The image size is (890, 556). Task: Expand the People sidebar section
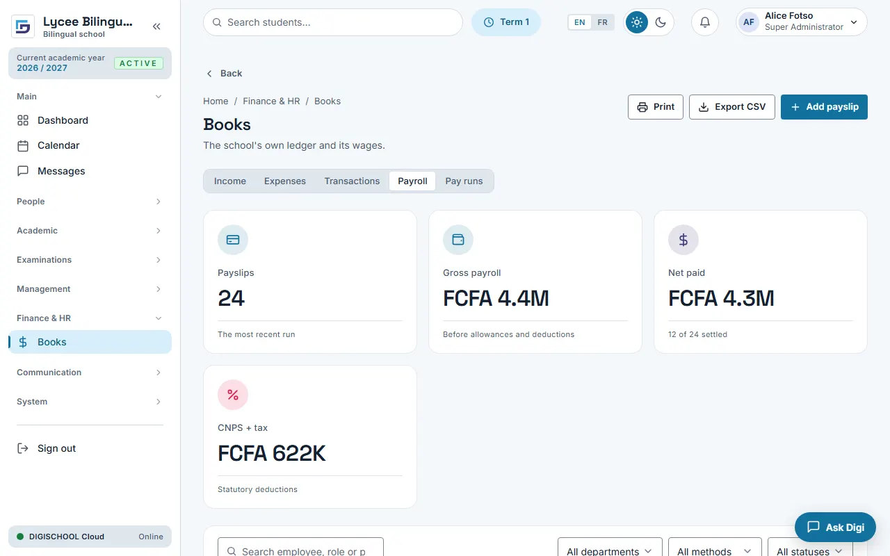tap(90, 202)
